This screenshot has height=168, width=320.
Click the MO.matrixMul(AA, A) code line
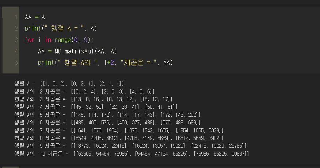[x=77, y=51]
